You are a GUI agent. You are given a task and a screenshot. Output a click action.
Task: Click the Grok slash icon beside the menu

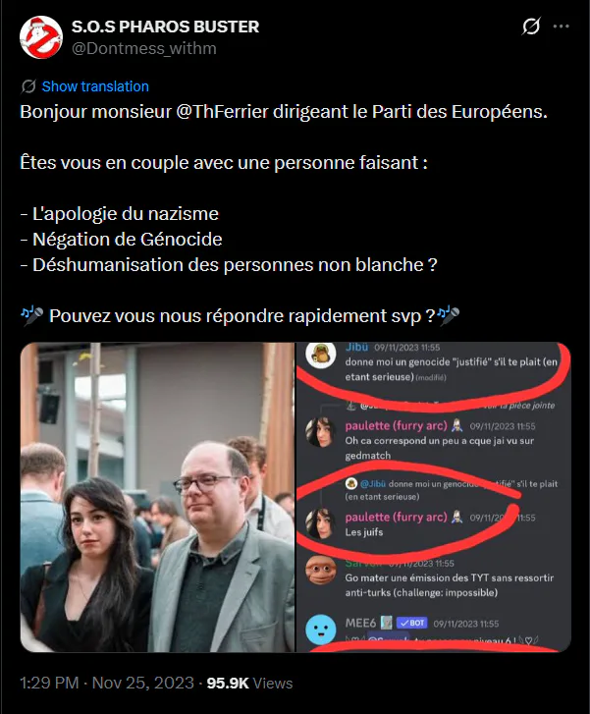531,27
